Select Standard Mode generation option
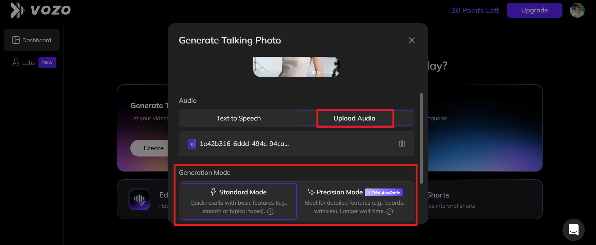 coord(238,201)
